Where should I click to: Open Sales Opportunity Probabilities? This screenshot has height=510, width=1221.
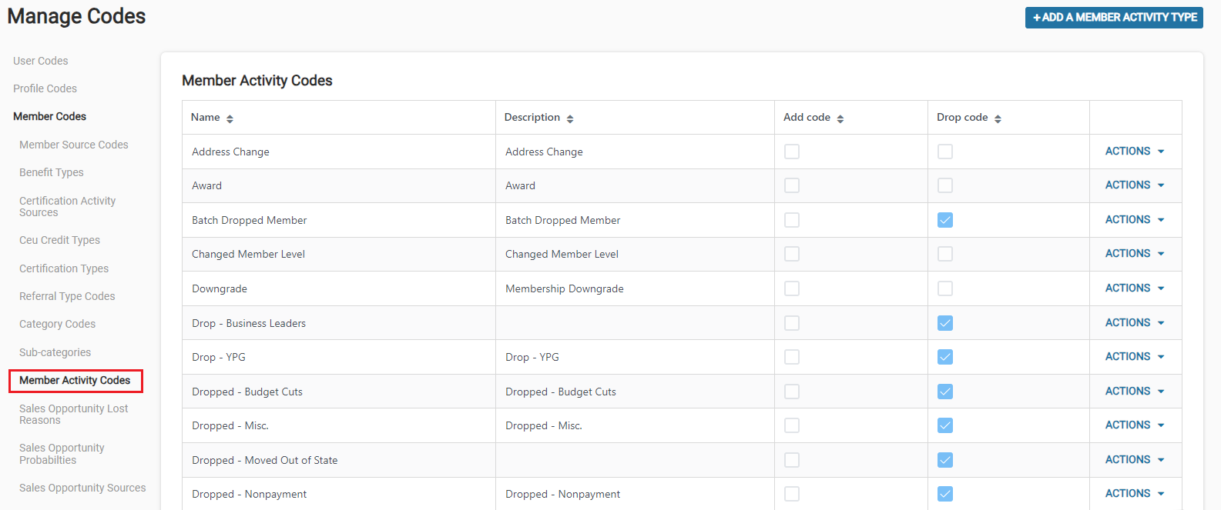click(62, 454)
